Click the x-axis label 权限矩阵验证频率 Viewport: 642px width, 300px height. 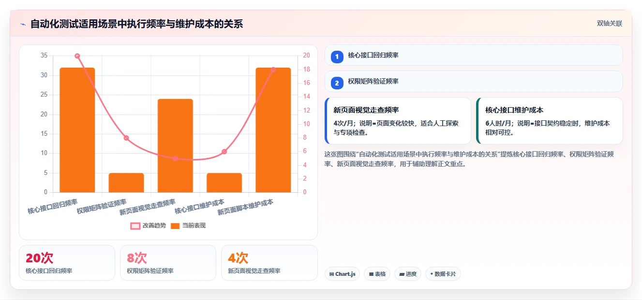point(102,206)
